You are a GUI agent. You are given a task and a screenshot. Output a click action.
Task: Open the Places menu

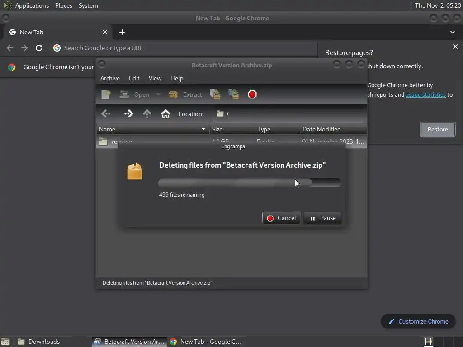click(63, 5)
